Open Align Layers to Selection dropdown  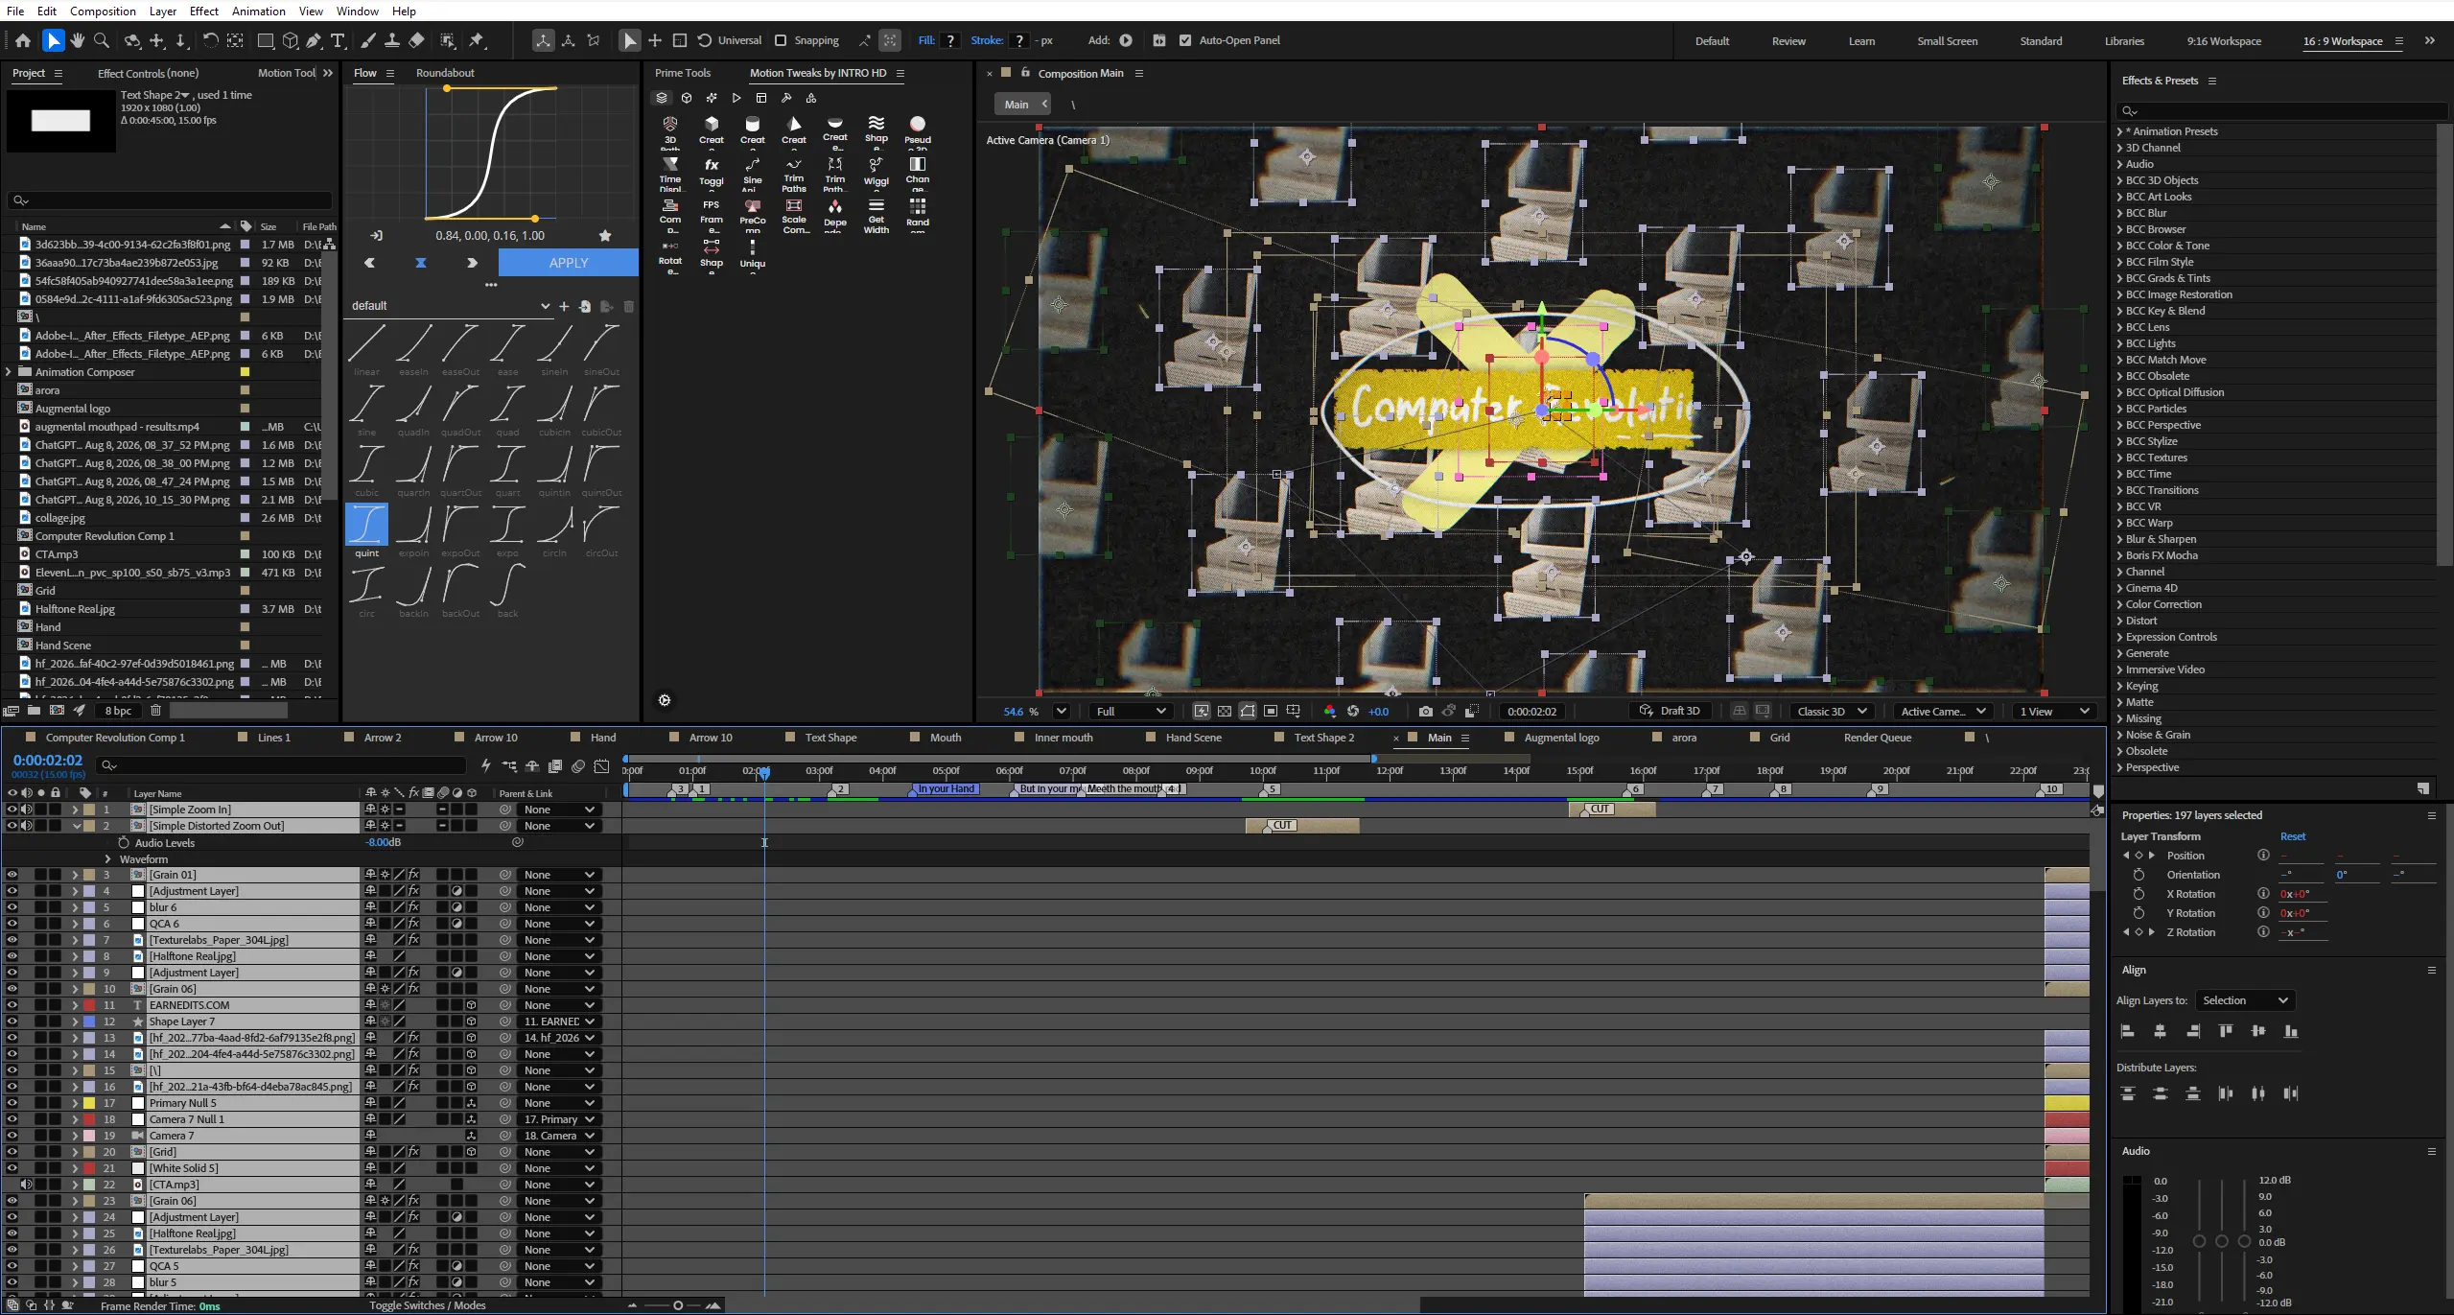[2245, 1000]
